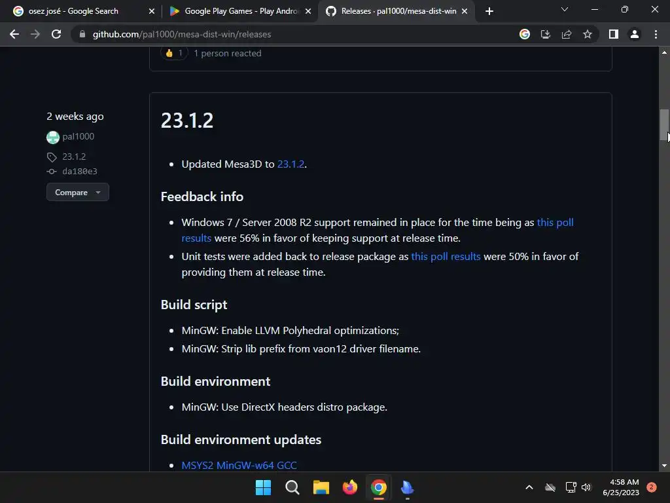Click '2 weeks ago' timestamp
The image size is (670, 503).
(75, 117)
